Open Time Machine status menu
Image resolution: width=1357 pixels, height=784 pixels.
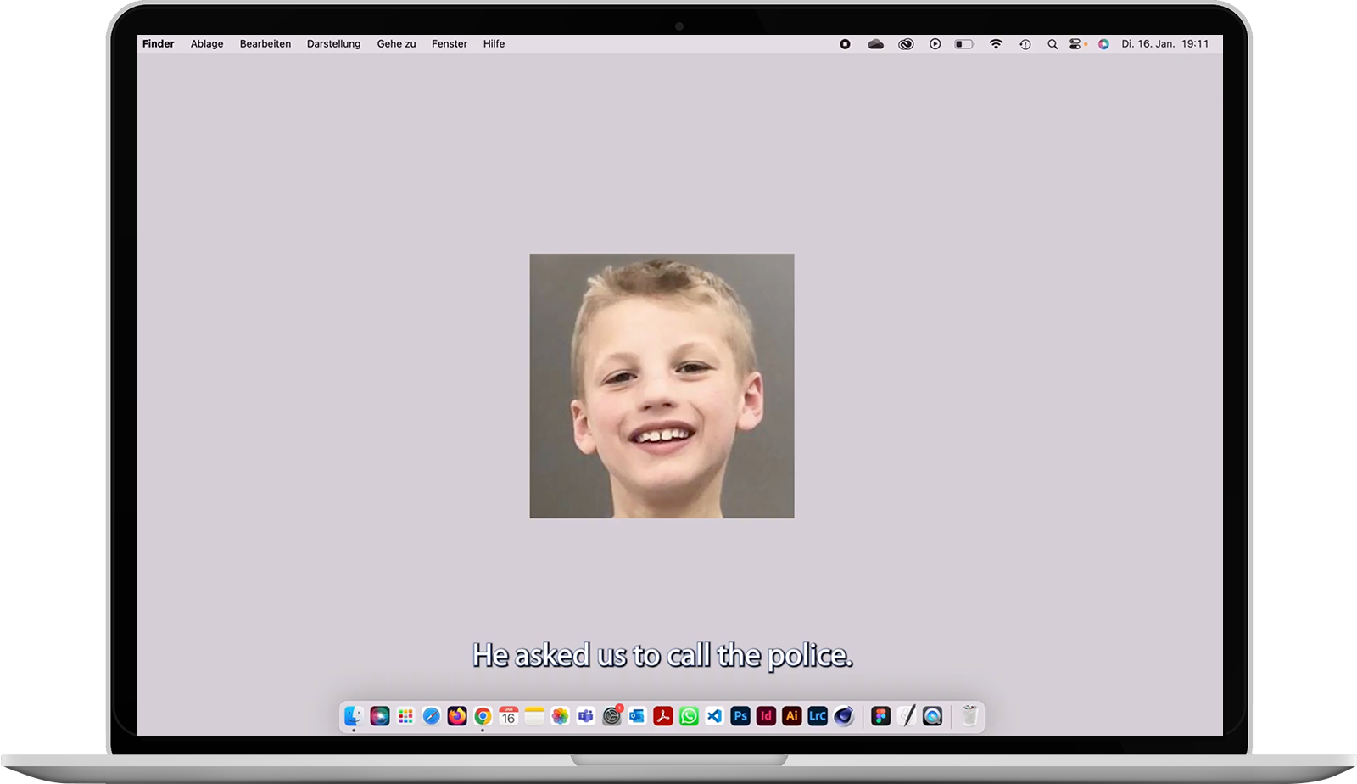[x=1025, y=44]
